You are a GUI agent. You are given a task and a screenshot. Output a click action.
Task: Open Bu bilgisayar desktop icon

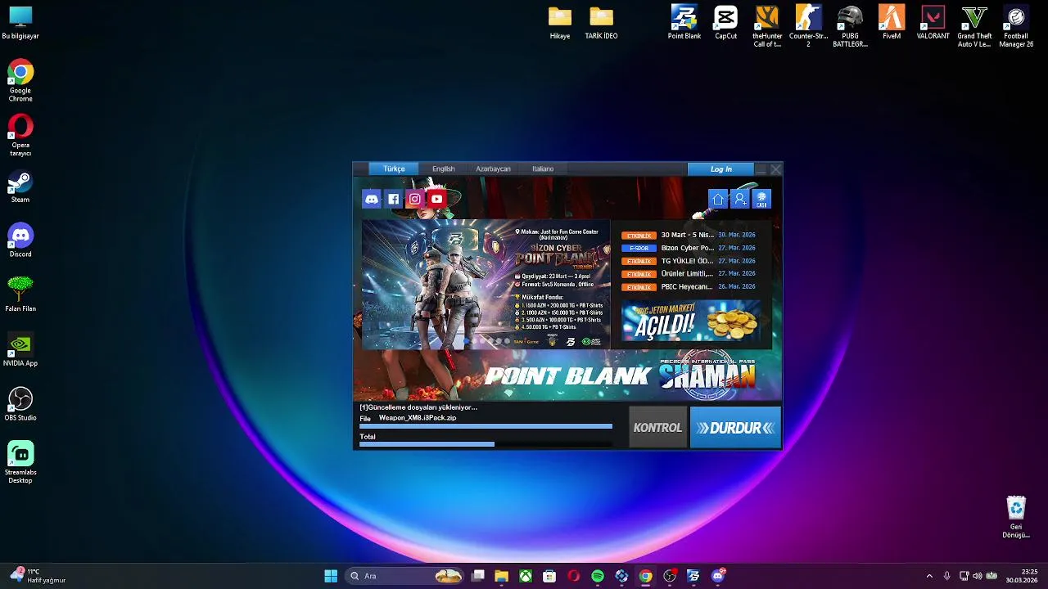point(20,23)
